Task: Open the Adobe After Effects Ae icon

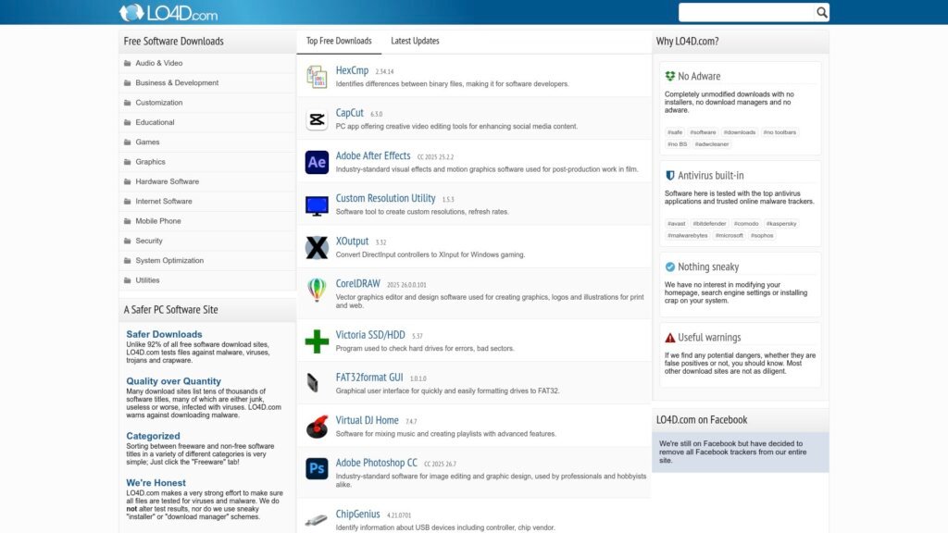Action: tap(317, 162)
